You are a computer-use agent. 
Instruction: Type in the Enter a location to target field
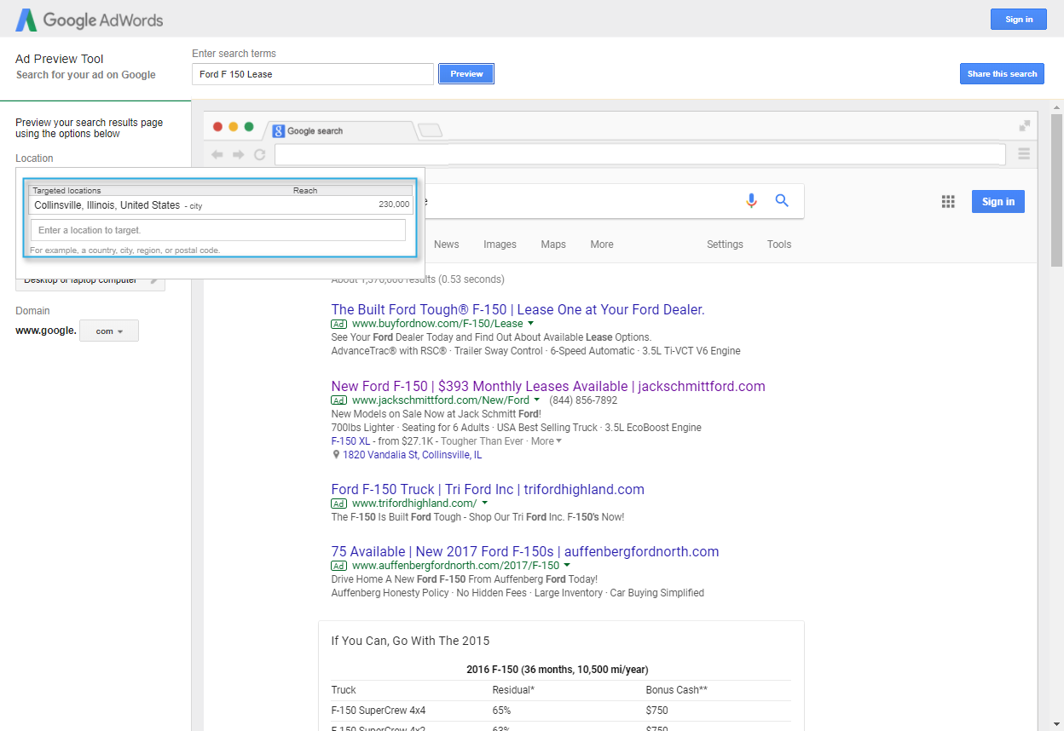tap(217, 230)
